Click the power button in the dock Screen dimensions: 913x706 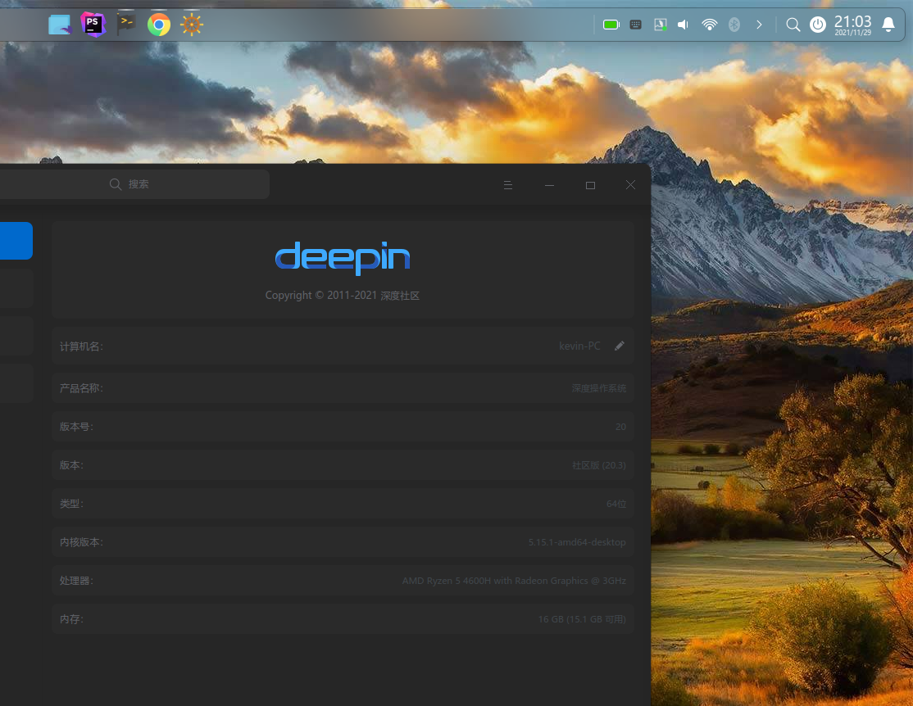tap(818, 25)
